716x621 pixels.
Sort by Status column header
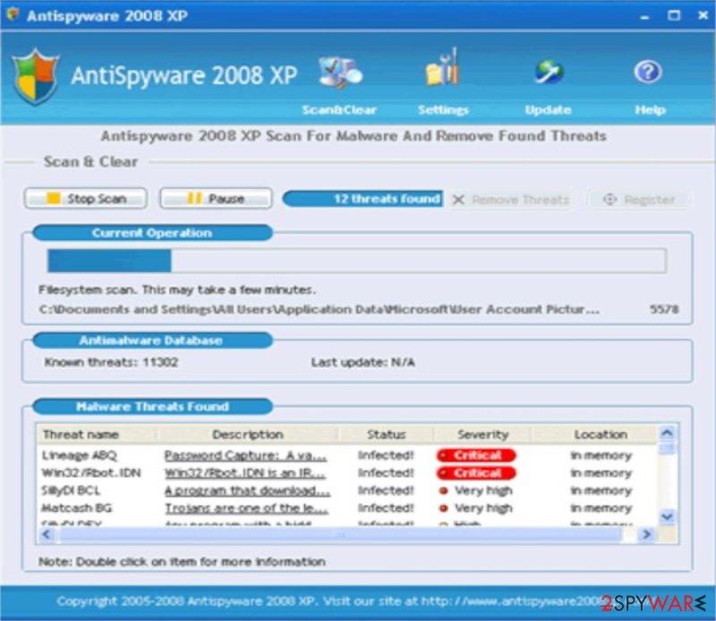[387, 434]
